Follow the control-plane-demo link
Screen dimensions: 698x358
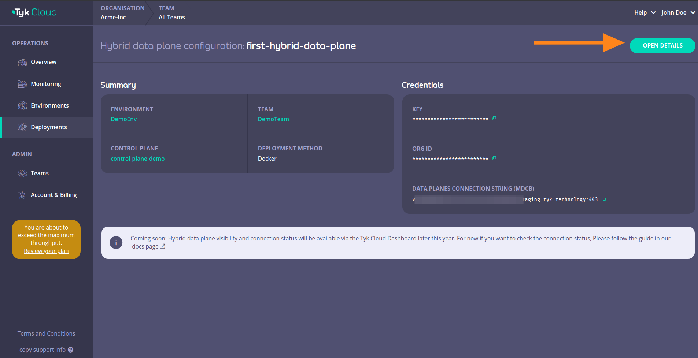tap(138, 159)
